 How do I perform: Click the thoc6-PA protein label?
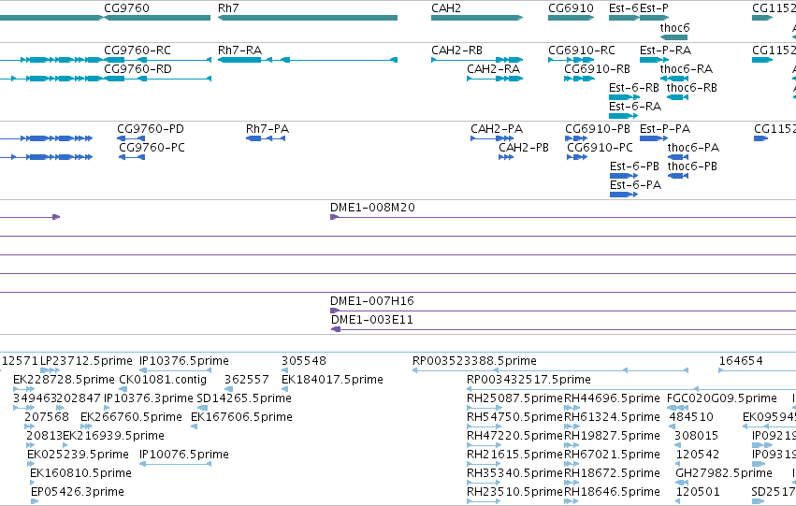click(693, 148)
